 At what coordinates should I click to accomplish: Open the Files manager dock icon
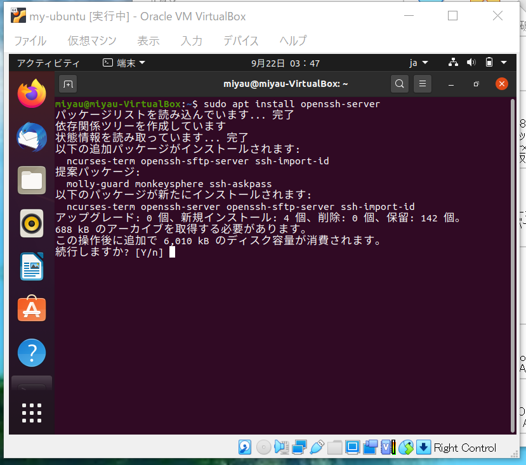pos(32,180)
